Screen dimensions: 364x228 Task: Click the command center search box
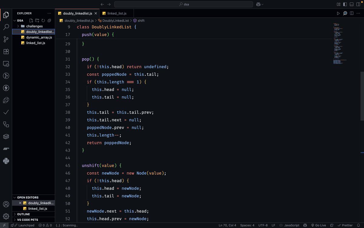184,4
